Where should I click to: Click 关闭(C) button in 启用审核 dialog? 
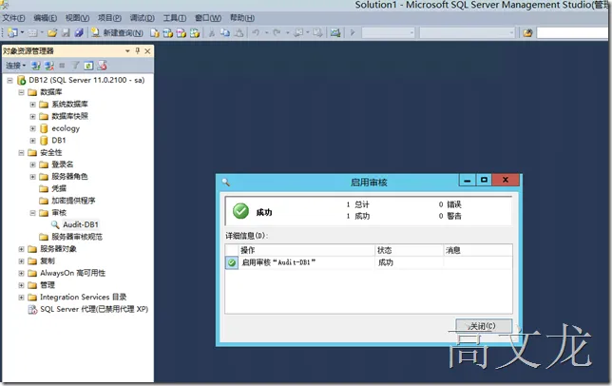click(484, 326)
